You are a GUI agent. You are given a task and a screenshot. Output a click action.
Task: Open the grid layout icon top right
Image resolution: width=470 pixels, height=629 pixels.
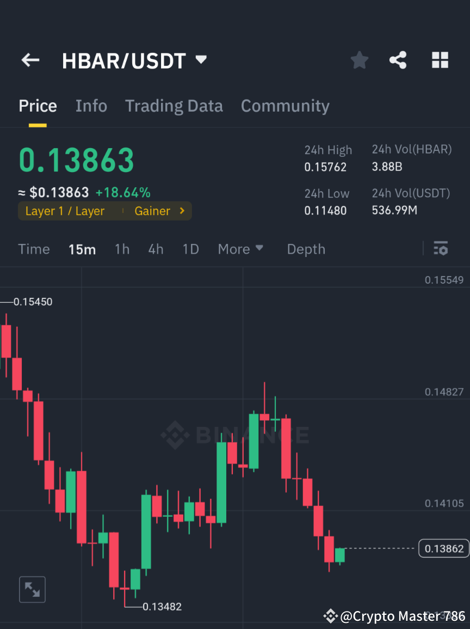[440, 60]
